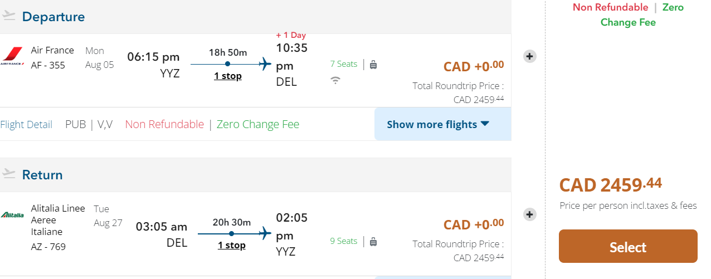This screenshot has width=711, height=279.
Task: Click the stopover dot on the 20h 30m route
Action: (x=231, y=233)
